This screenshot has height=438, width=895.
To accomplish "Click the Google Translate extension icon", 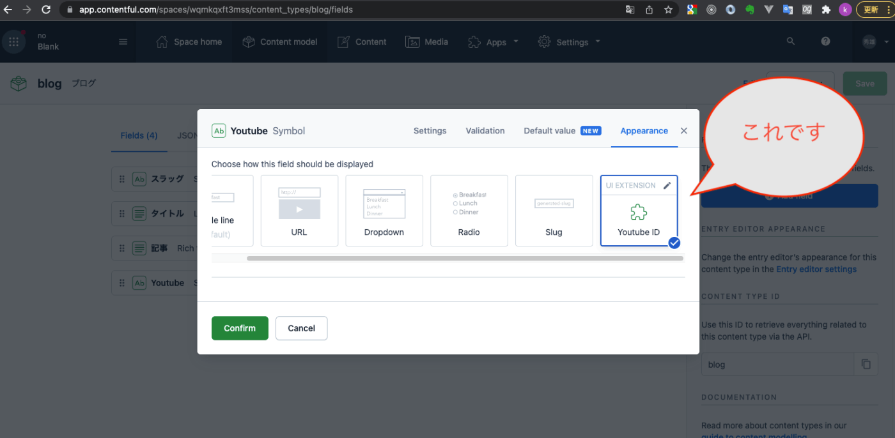I will [x=788, y=10].
